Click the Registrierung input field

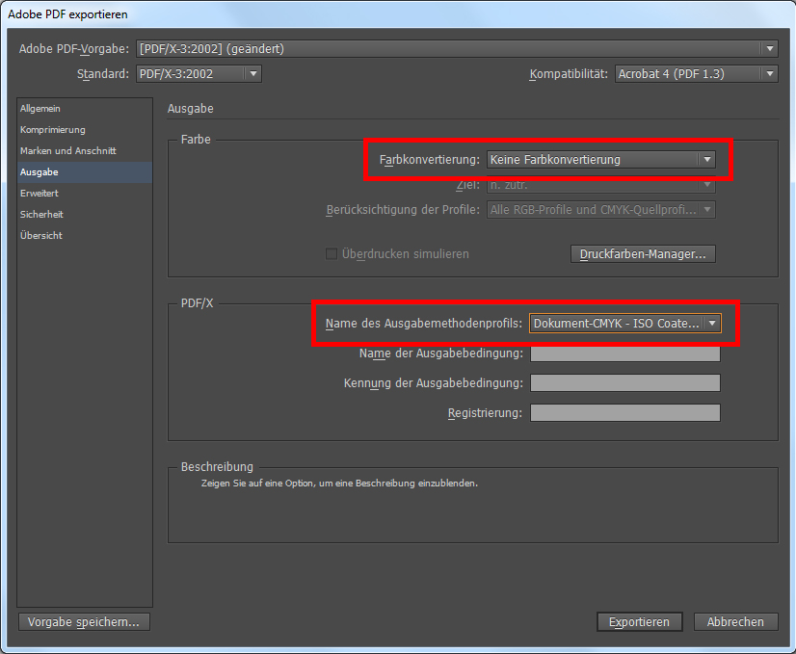coord(624,413)
